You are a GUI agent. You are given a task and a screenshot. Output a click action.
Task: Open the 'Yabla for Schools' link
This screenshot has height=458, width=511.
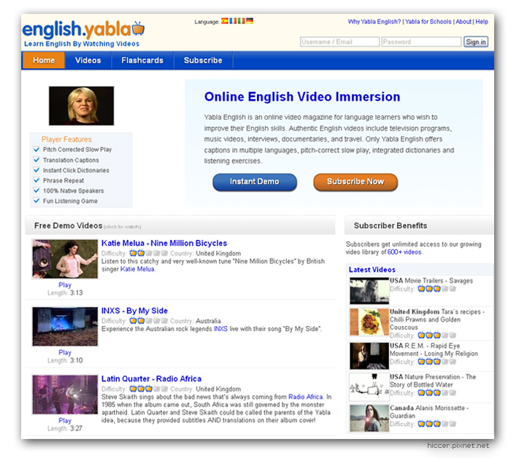(429, 22)
